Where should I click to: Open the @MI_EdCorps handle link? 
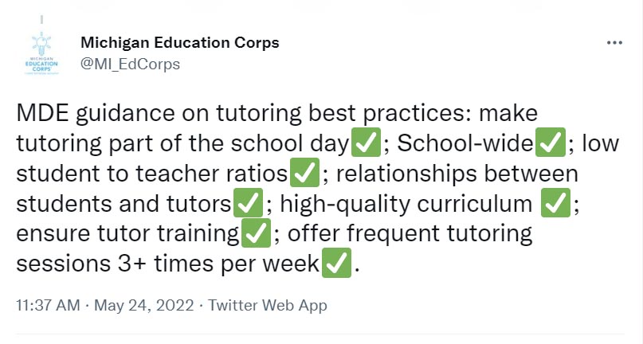pos(130,64)
